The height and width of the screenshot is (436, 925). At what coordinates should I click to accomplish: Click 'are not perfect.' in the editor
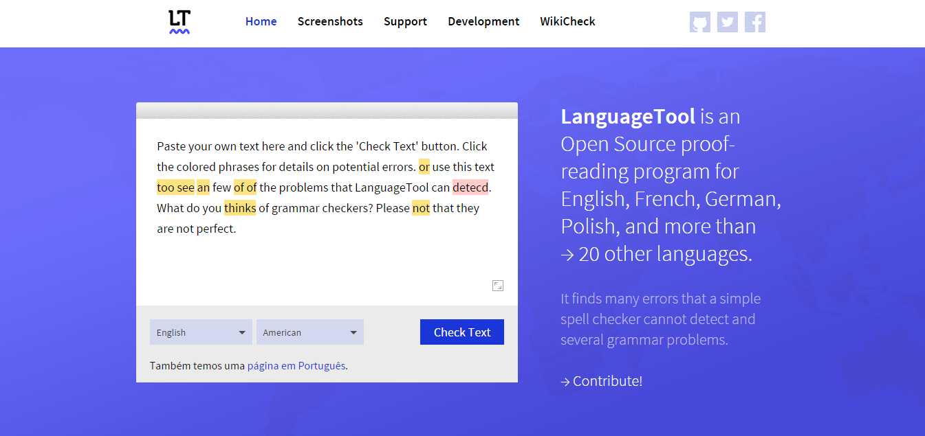pos(197,229)
